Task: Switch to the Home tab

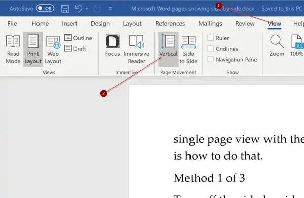Action: (x=40, y=24)
